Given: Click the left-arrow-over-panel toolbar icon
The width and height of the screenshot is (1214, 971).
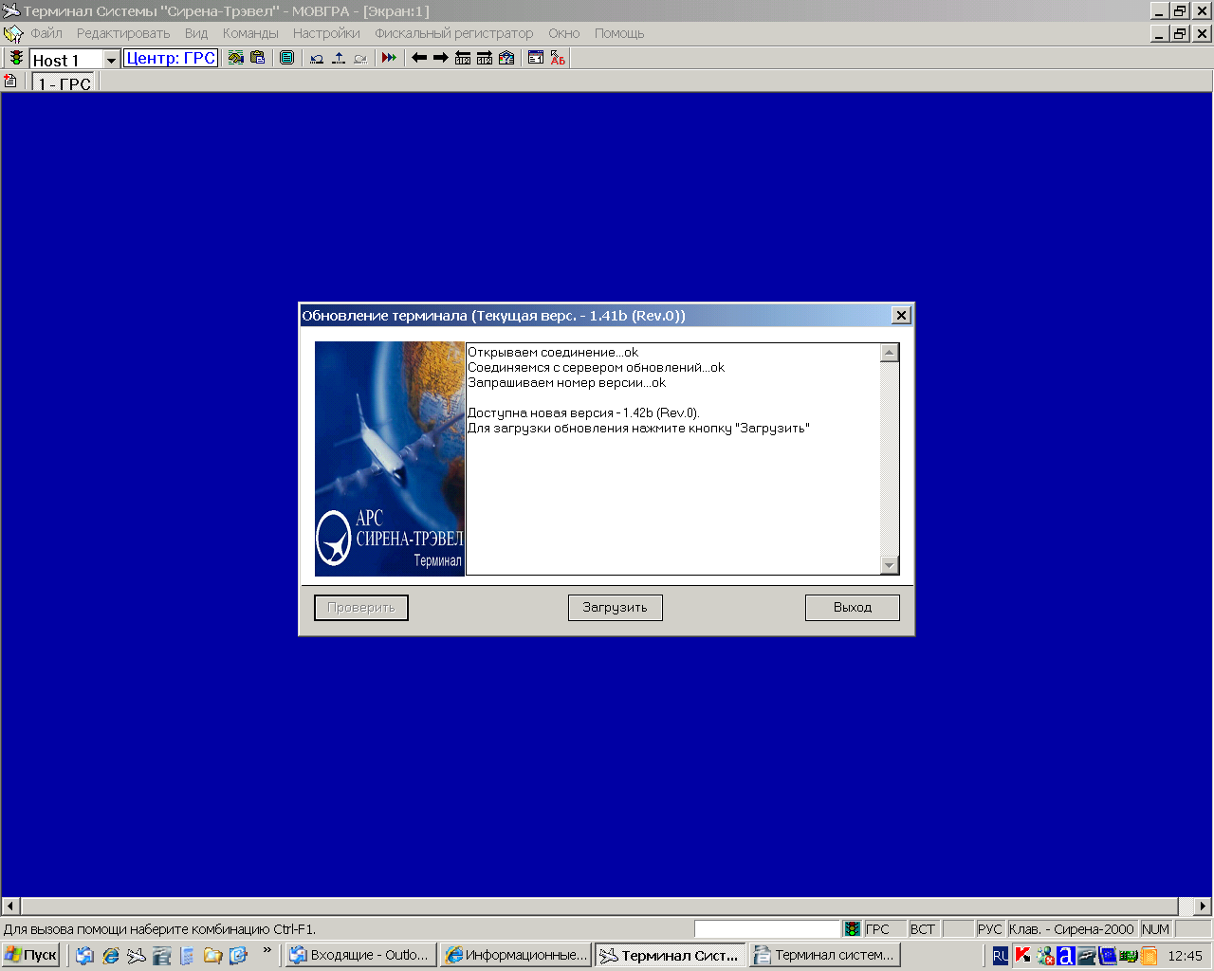Looking at the screenshot, I should click(463, 59).
